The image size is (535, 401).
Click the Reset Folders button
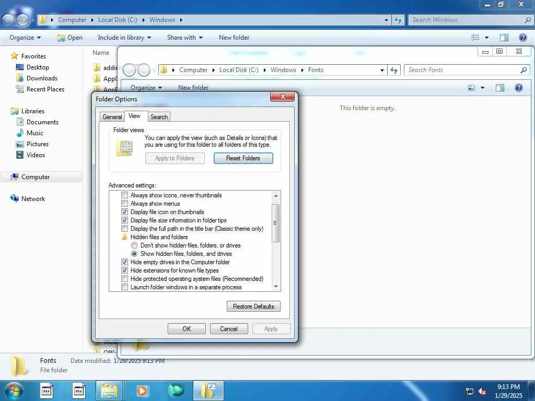(x=243, y=158)
